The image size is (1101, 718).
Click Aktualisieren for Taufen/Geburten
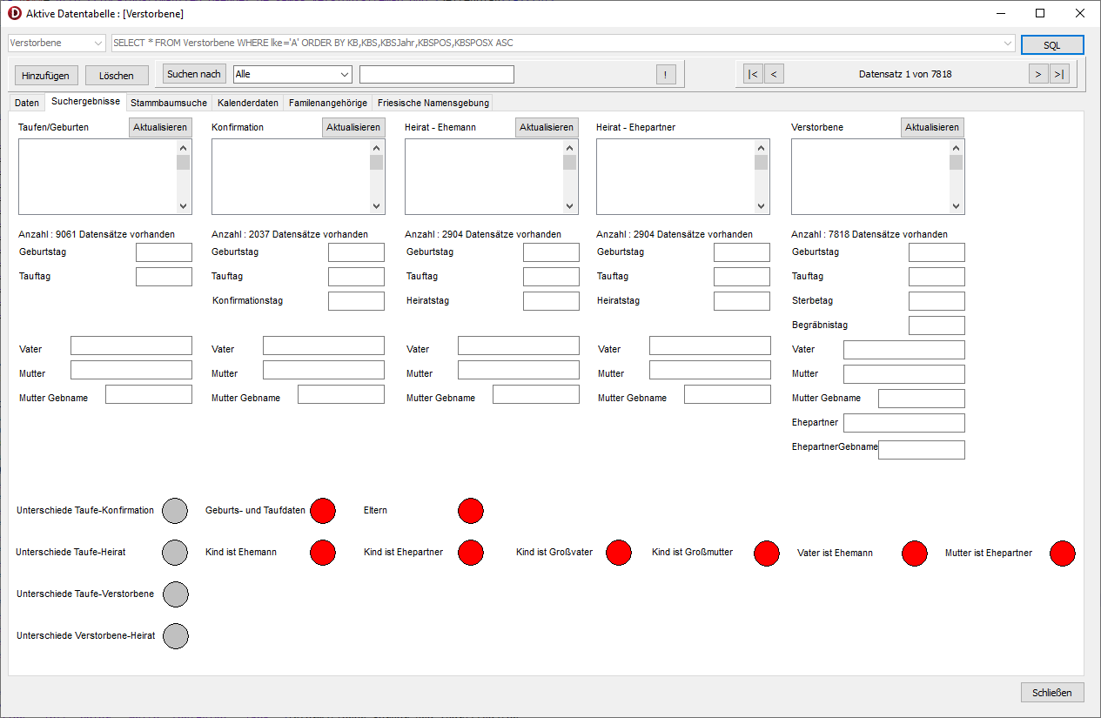[160, 127]
